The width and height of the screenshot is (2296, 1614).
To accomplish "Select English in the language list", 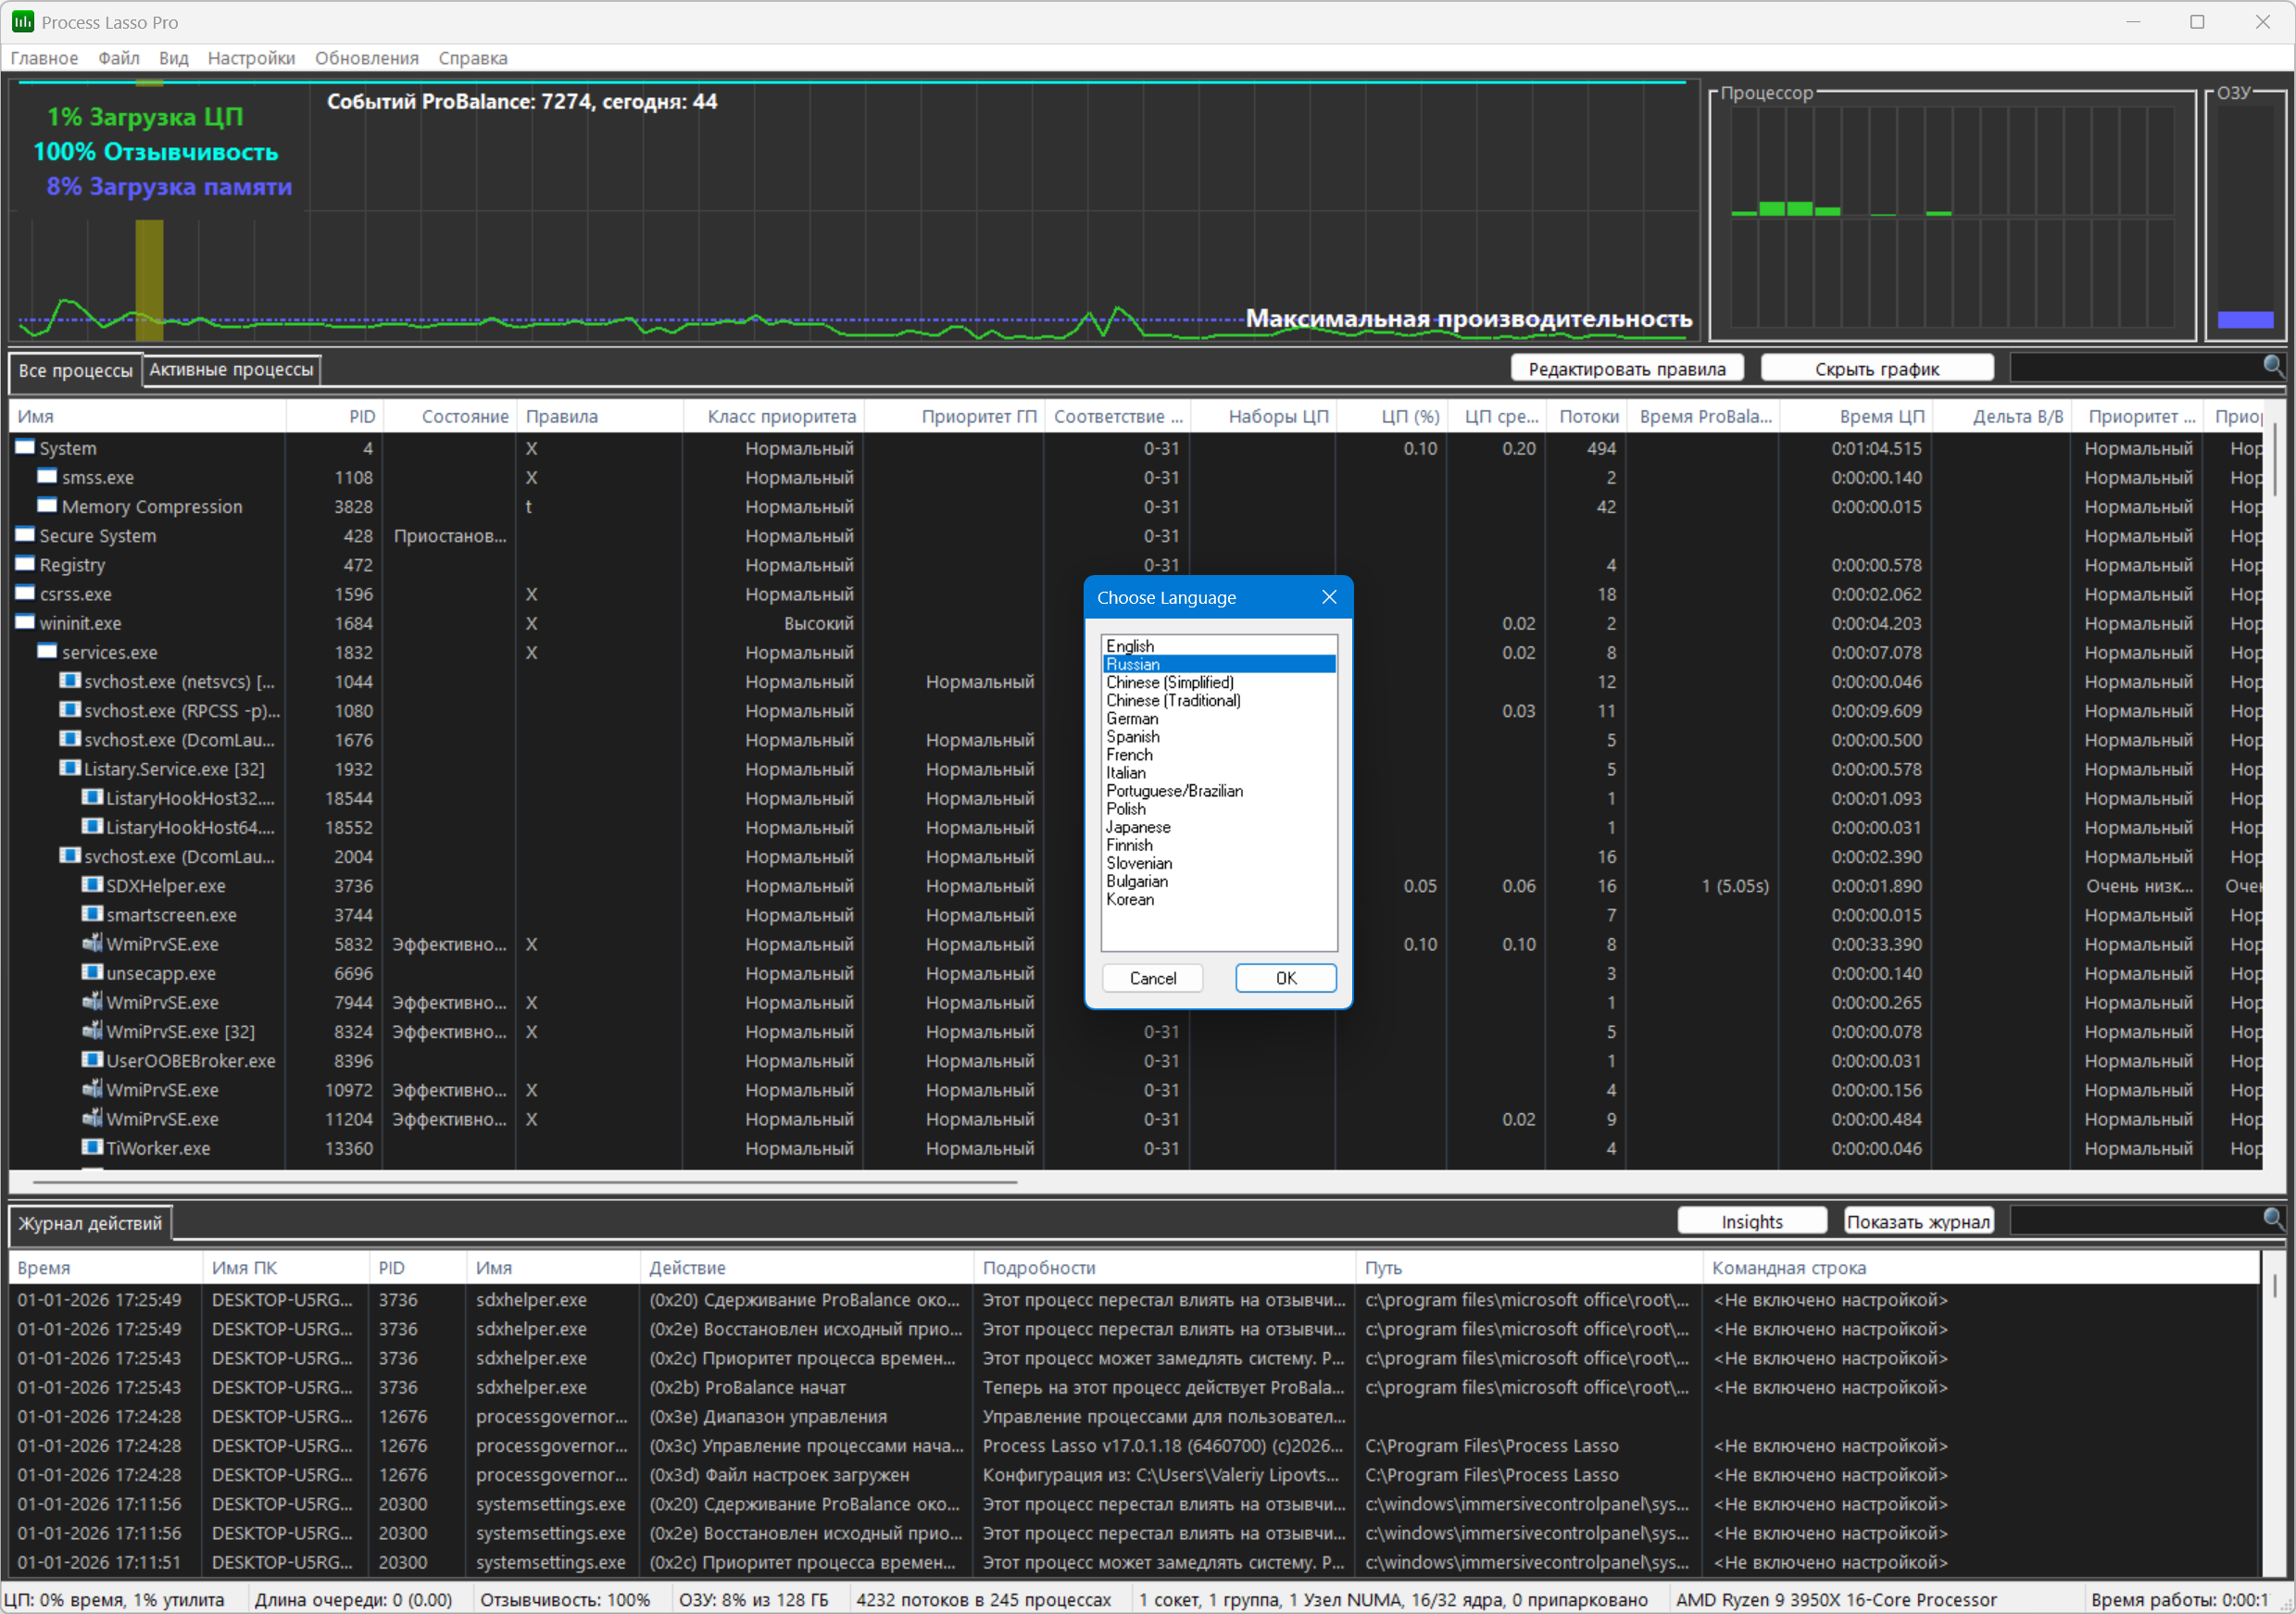I will [x=1130, y=646].
